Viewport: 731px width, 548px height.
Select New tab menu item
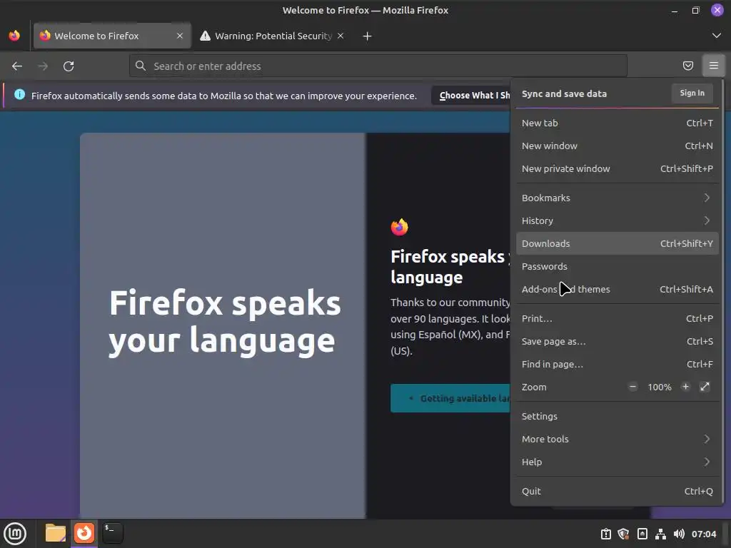click(617, 123)
